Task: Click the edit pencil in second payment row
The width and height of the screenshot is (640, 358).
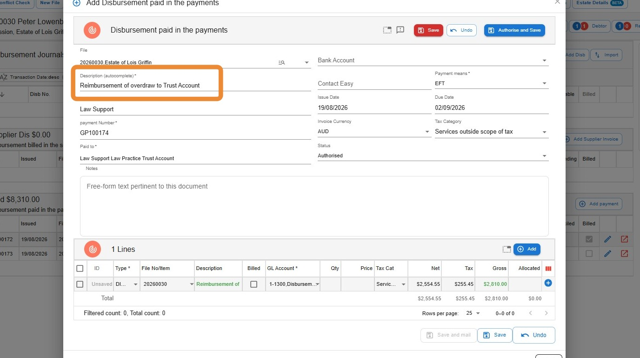Action: pyautogui.click(x=607, y=254)
